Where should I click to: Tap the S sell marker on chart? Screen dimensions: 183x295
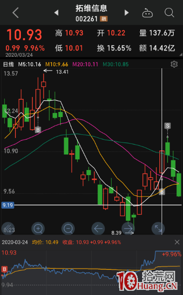point(167,126)
